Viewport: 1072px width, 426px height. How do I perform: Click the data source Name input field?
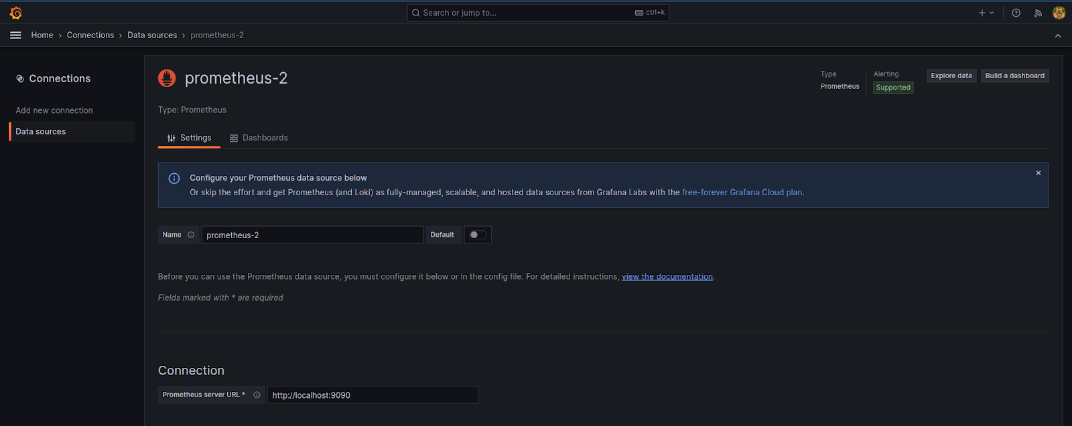(312, 235)
